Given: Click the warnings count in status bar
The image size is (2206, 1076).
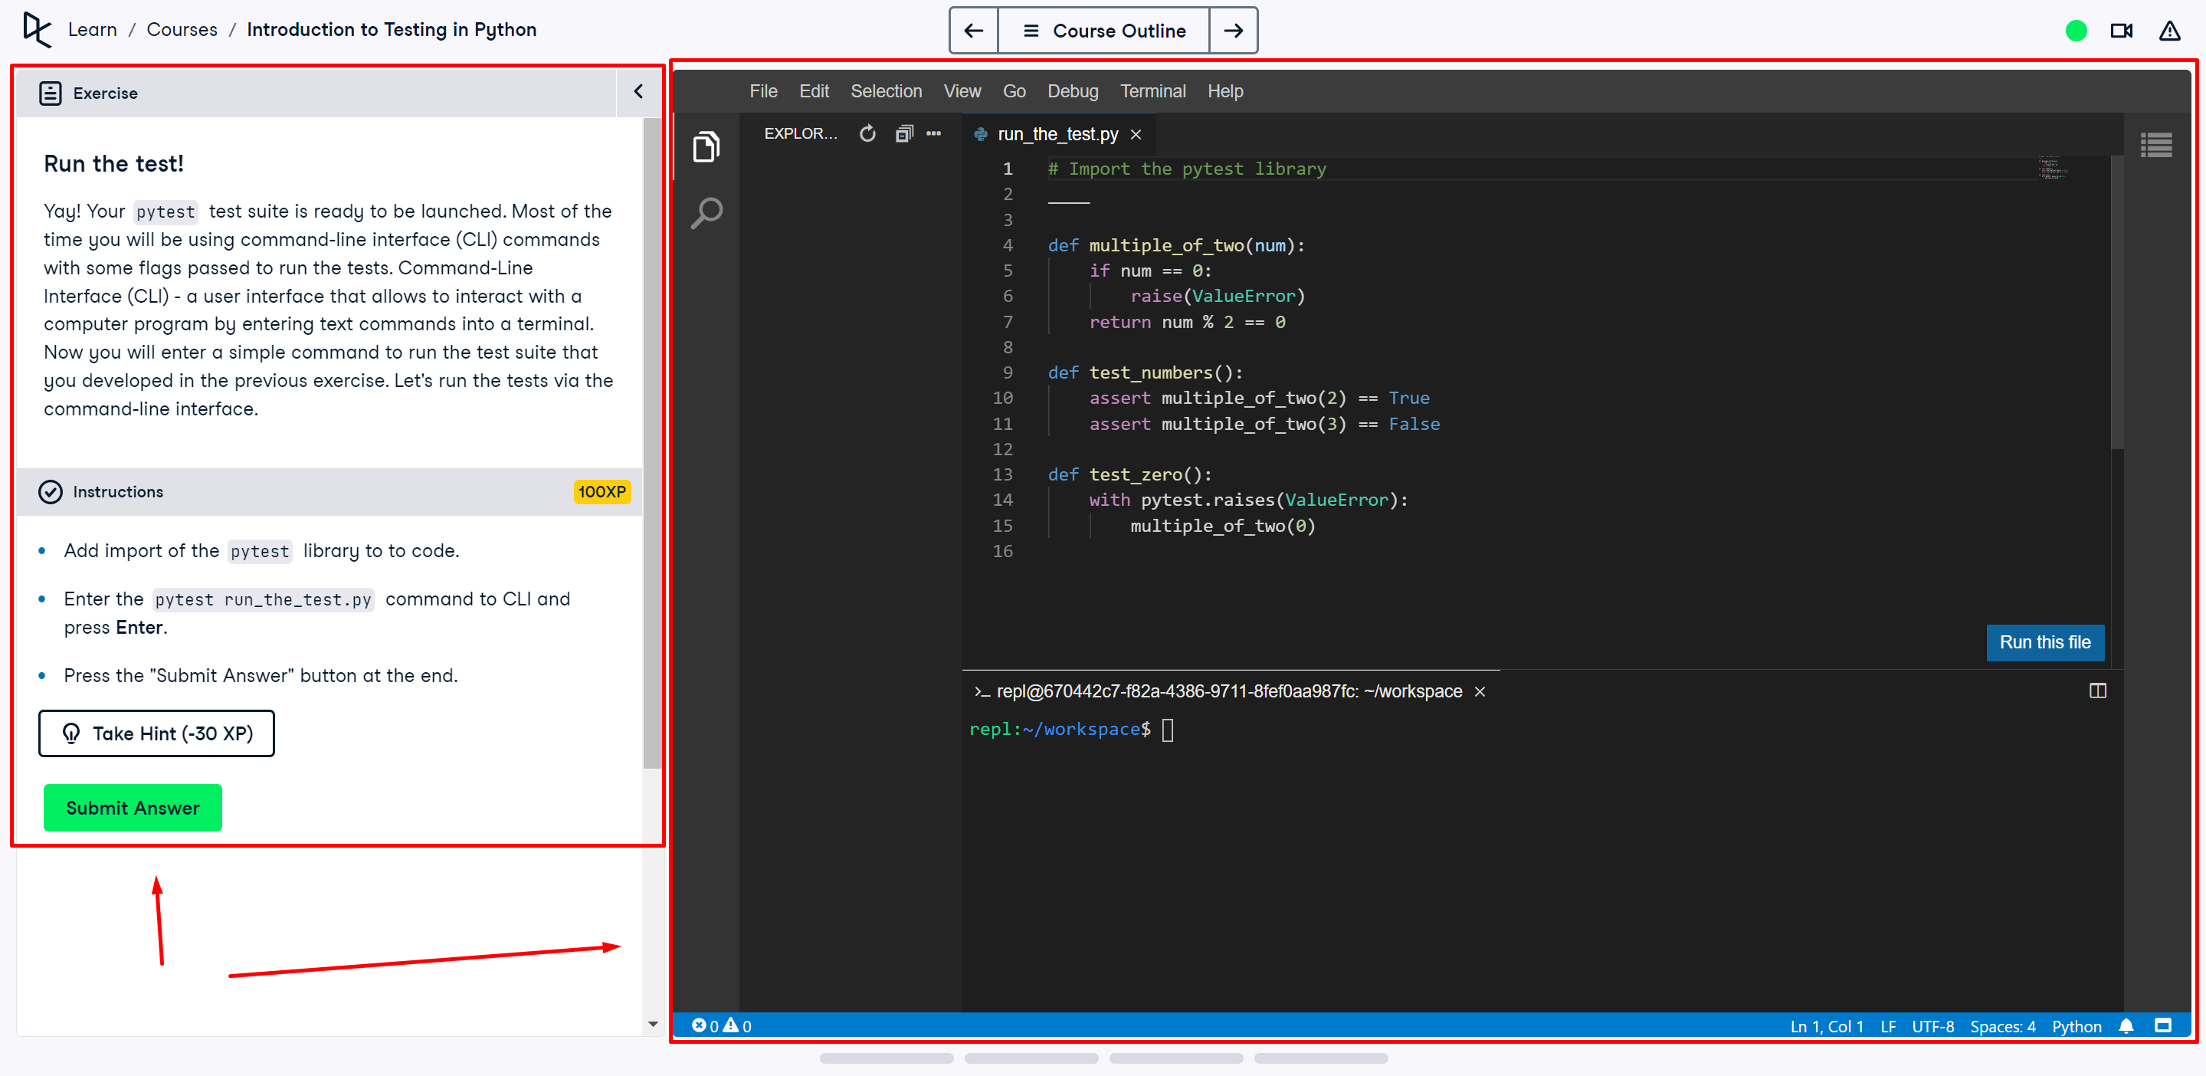Looking at the screenshot, I should tap(737, 1025).
